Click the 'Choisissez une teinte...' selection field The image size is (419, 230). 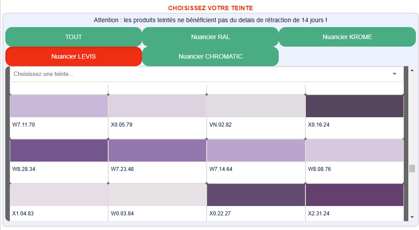(x=200, y=74)
